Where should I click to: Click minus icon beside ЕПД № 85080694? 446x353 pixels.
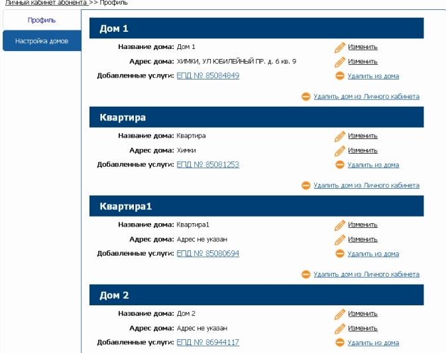[339, 254]
